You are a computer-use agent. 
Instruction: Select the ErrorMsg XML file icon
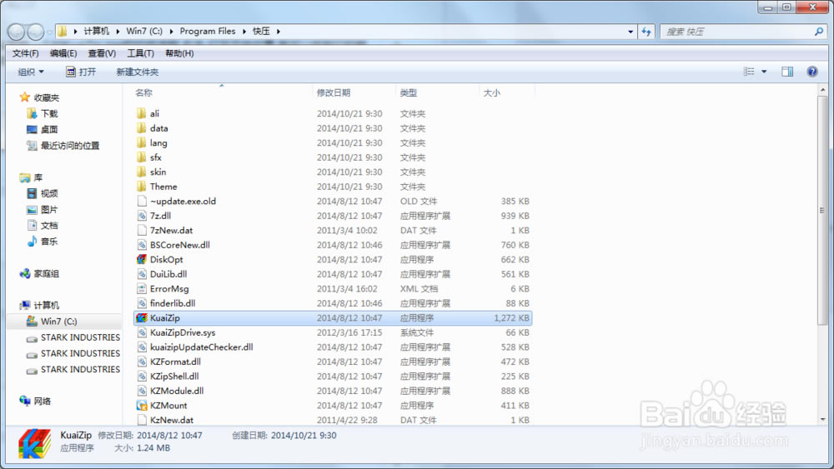[142, 289]
